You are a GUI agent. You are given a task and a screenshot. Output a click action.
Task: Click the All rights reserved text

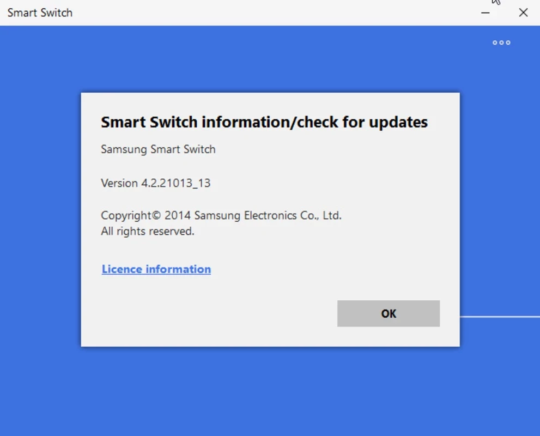click(x=147, y=232)
